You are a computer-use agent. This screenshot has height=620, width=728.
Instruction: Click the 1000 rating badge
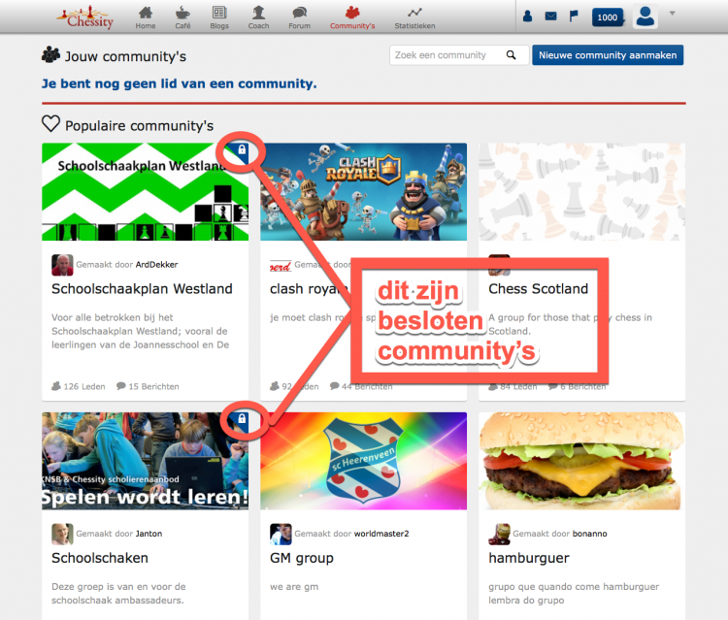click(608, 17)
